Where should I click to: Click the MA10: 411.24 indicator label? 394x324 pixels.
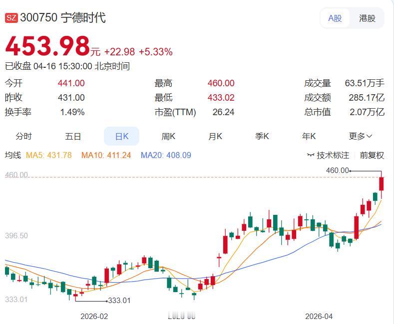tap(106, 155)
